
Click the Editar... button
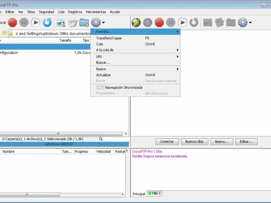[246, 141]
